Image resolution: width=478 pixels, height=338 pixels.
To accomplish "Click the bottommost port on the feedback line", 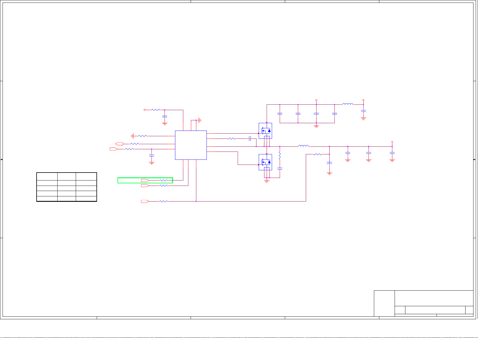I will (x=145, y=201).
